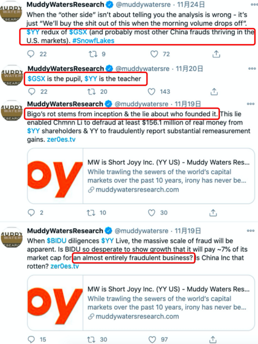Share the November 24 tweet
This screenshot has width=258, height=344.
pos(216,54)
